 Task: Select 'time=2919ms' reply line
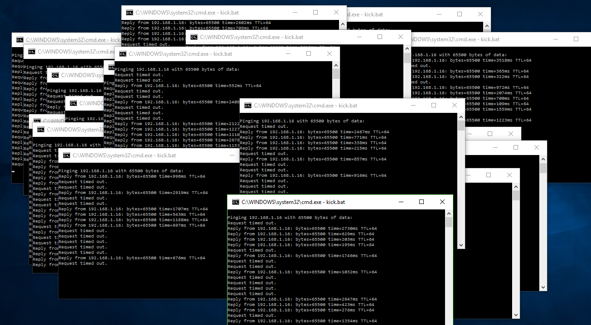click(x=133, y=193)
